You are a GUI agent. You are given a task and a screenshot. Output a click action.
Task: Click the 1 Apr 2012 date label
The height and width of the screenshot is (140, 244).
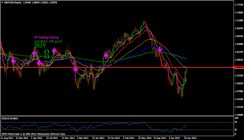tap(37, 138)
